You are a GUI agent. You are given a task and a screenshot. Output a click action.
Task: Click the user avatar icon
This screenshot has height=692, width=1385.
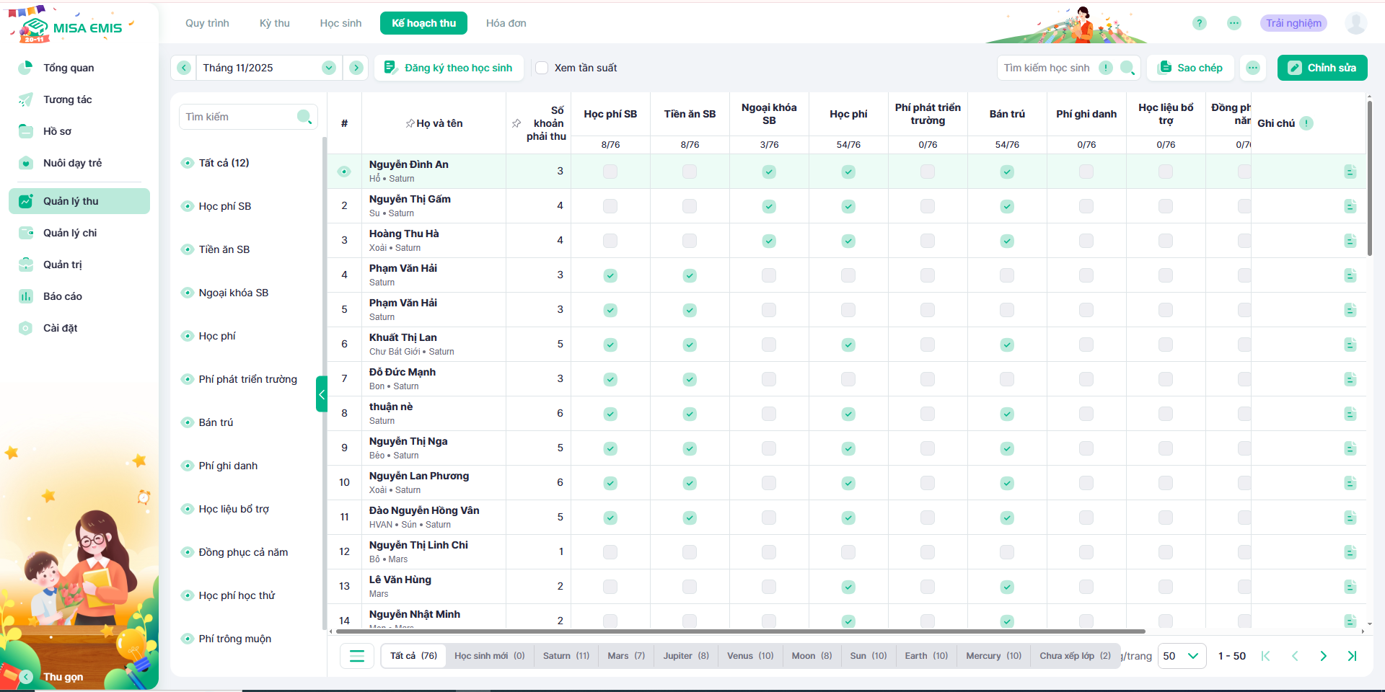tap(1355, 23)
